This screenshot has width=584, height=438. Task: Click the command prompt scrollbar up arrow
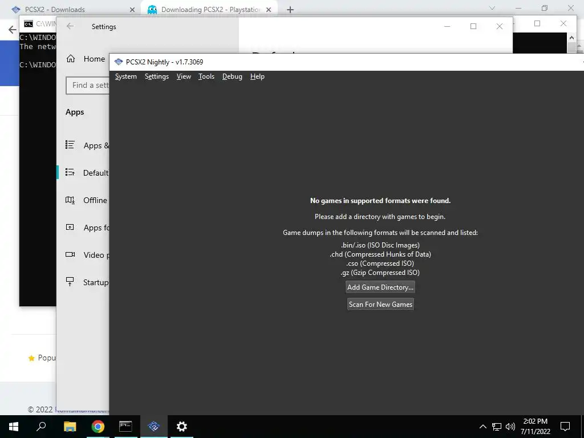[x=571, y=37]
